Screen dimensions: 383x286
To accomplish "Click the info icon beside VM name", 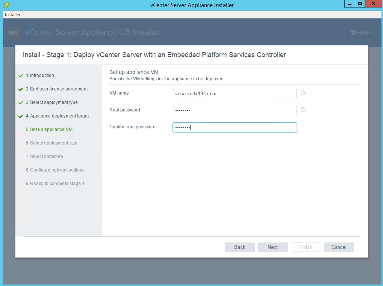I will click(303, 93).
